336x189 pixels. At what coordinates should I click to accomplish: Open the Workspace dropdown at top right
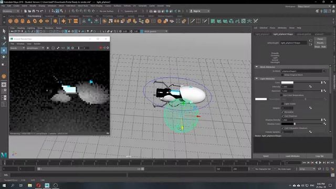[314, 6]
